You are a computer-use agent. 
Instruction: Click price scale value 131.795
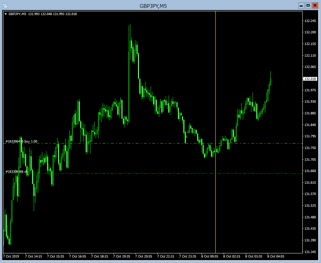point(310,136)
